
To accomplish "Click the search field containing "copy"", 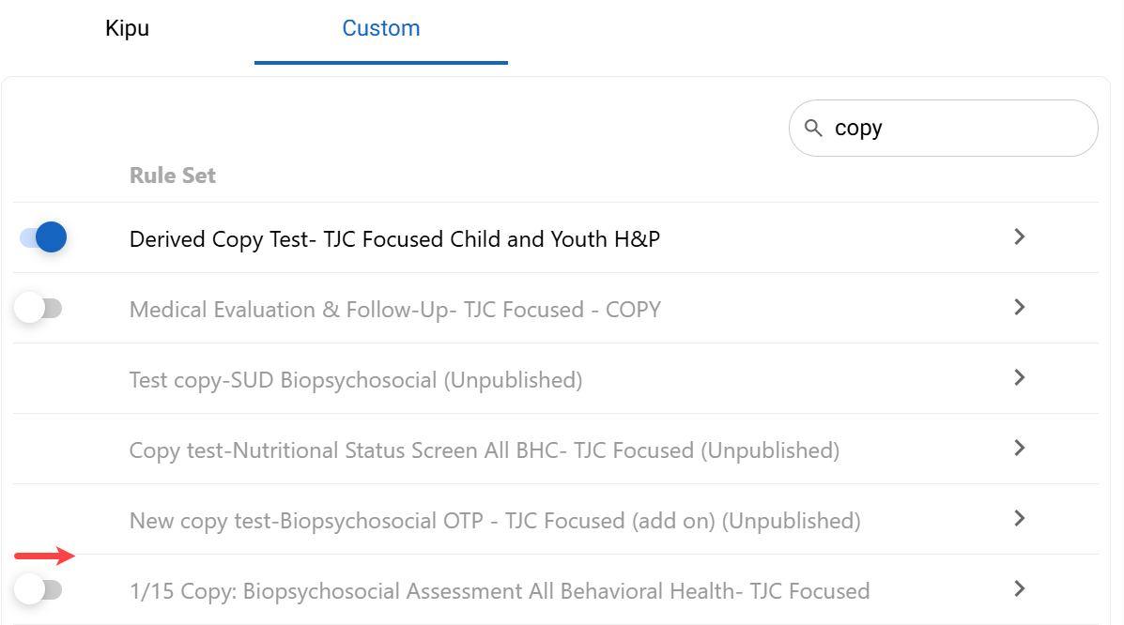I will [958, 128].
